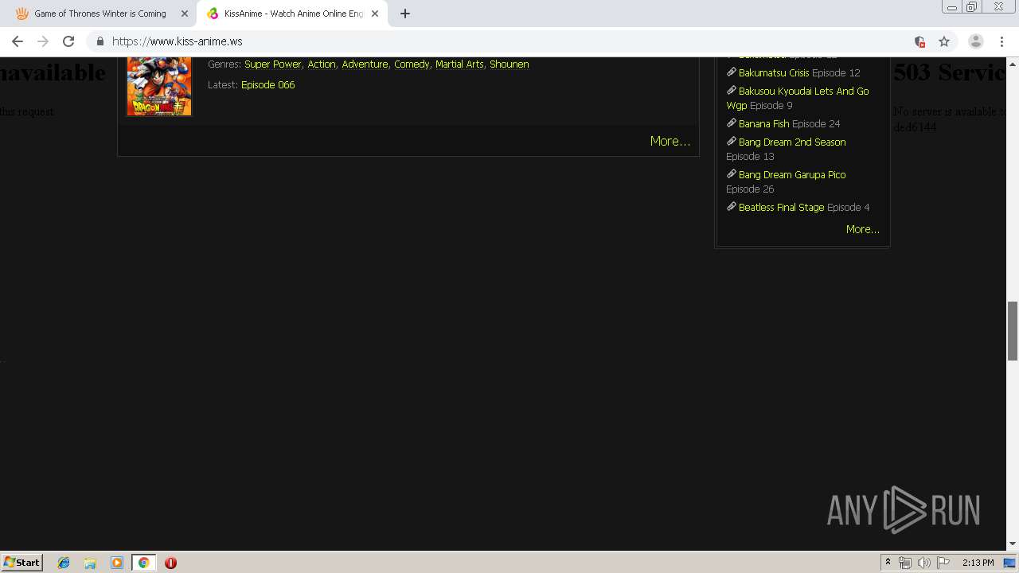Close the Game of Thrones tab
This screenshot has height=573, width=1019.
(x=185, y=14)
